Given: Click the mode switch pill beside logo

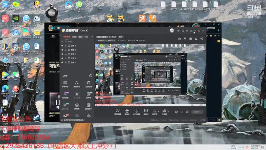Looking at the screenshot, I should click(84, 31).
